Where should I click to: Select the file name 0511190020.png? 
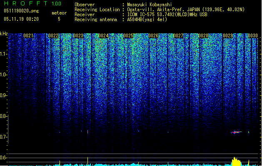pos(21,11)
